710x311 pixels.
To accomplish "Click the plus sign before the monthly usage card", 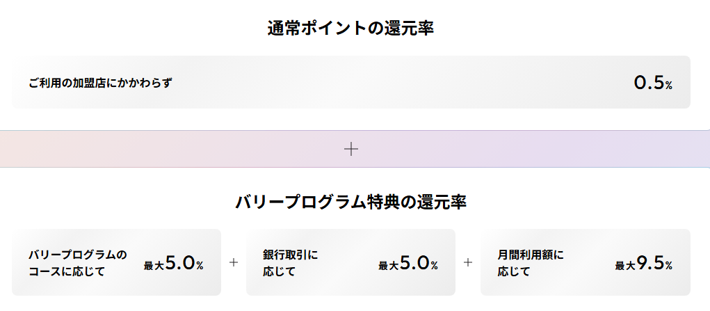I will pyautogui.click(x=468, y=263).
